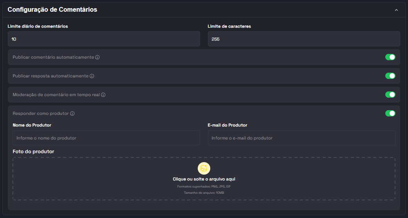Click the yellow image upload icon
The height and width of the screenshot is (218, 408).
pyautogui.click(x=204, y=168)
